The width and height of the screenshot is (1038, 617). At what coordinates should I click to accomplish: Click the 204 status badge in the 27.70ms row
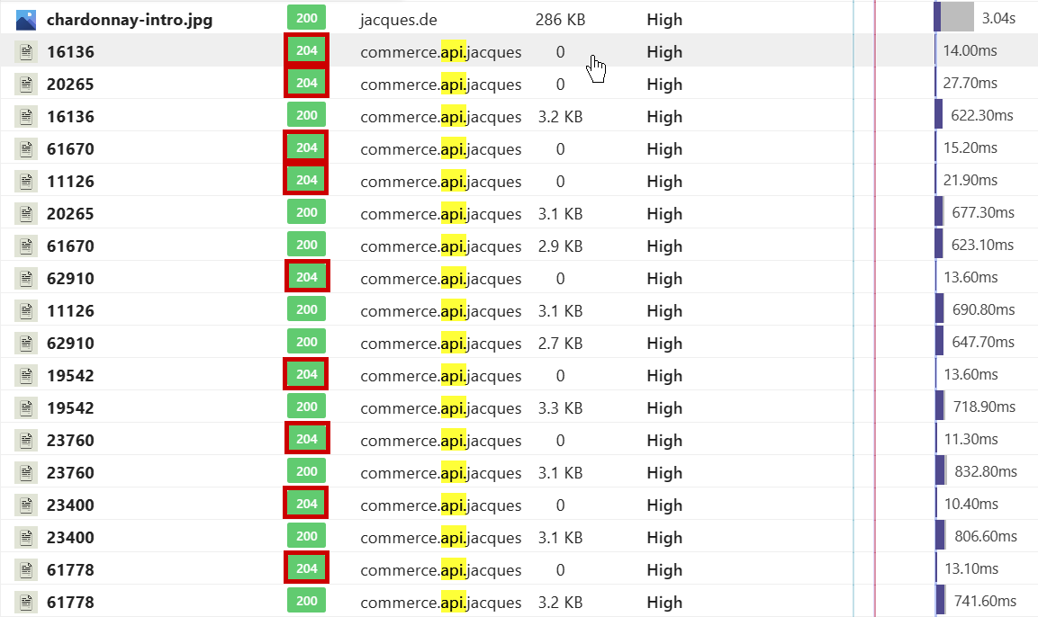point(306,83)
